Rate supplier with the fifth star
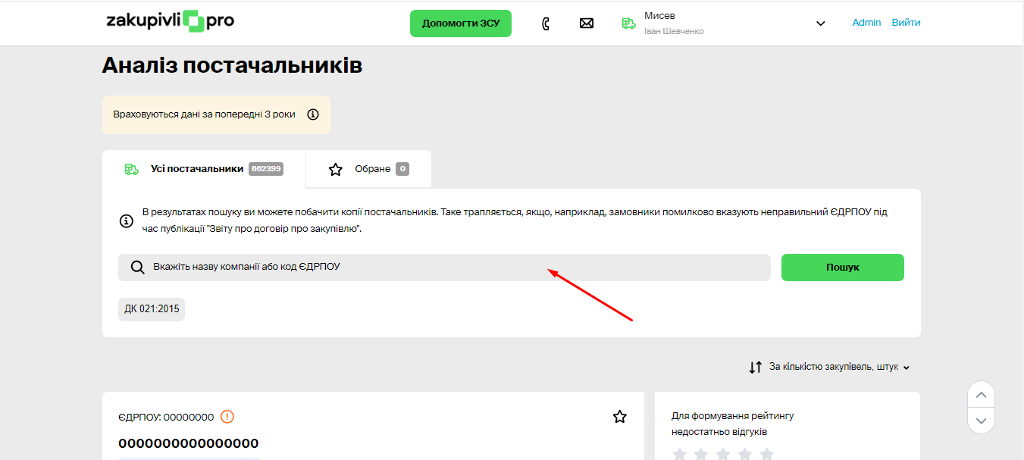The image size is (1024, 460). pos(766,453)
